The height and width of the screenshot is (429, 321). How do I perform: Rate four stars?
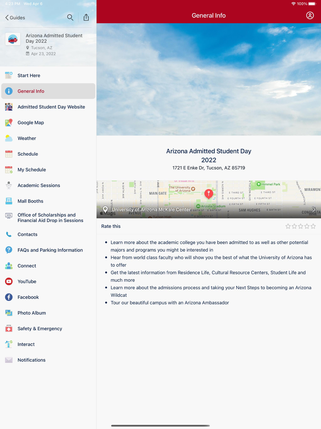coord(307,226)
